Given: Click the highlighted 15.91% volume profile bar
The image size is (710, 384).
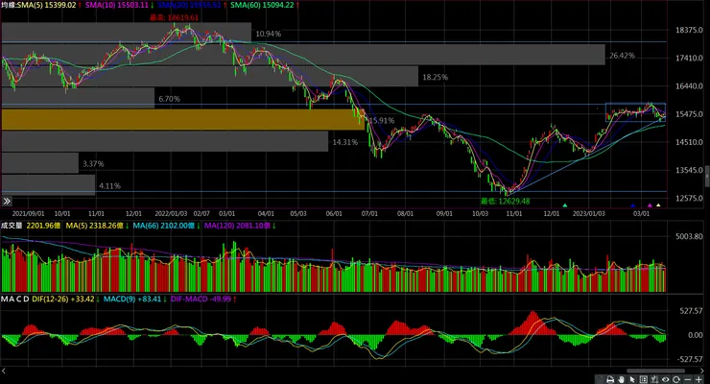Looking at the screenshot, I should coord(183,120).
